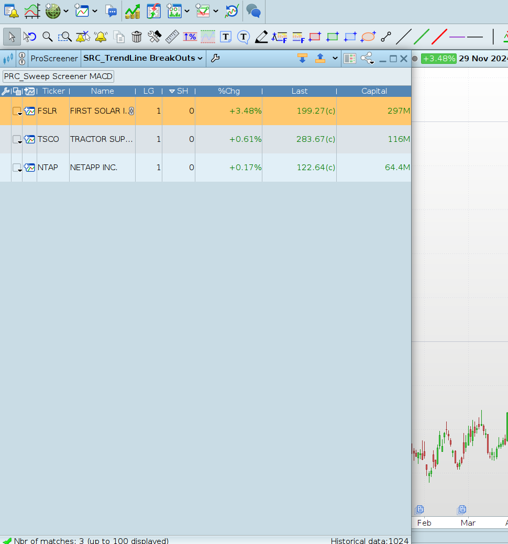This screenshot has width=508, height=544.
Task: Select the percent change arrow tool
Action: click(190, 37)
